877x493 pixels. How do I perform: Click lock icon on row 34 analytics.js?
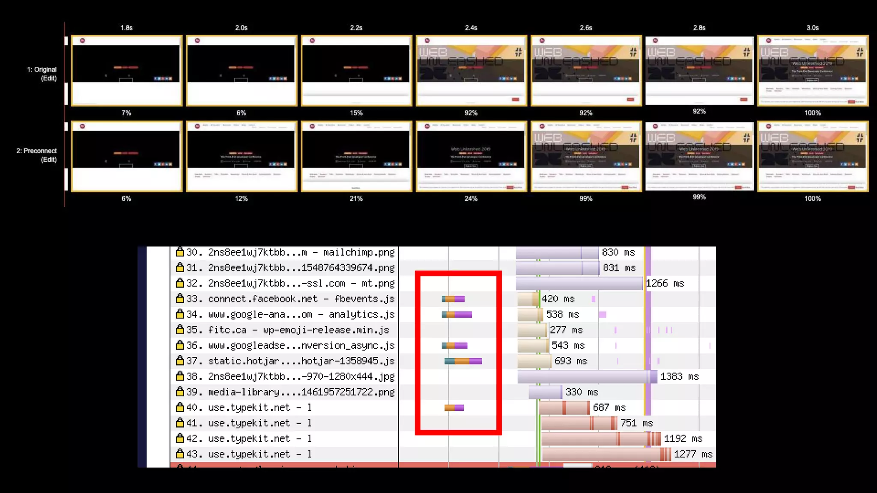pyautogui.click(x=180, y=314)
